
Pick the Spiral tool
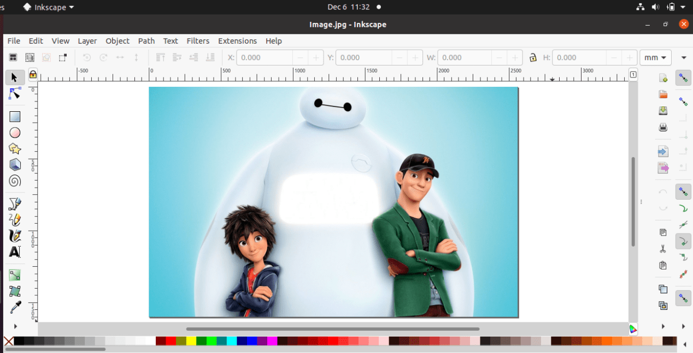tap(15, 181)
